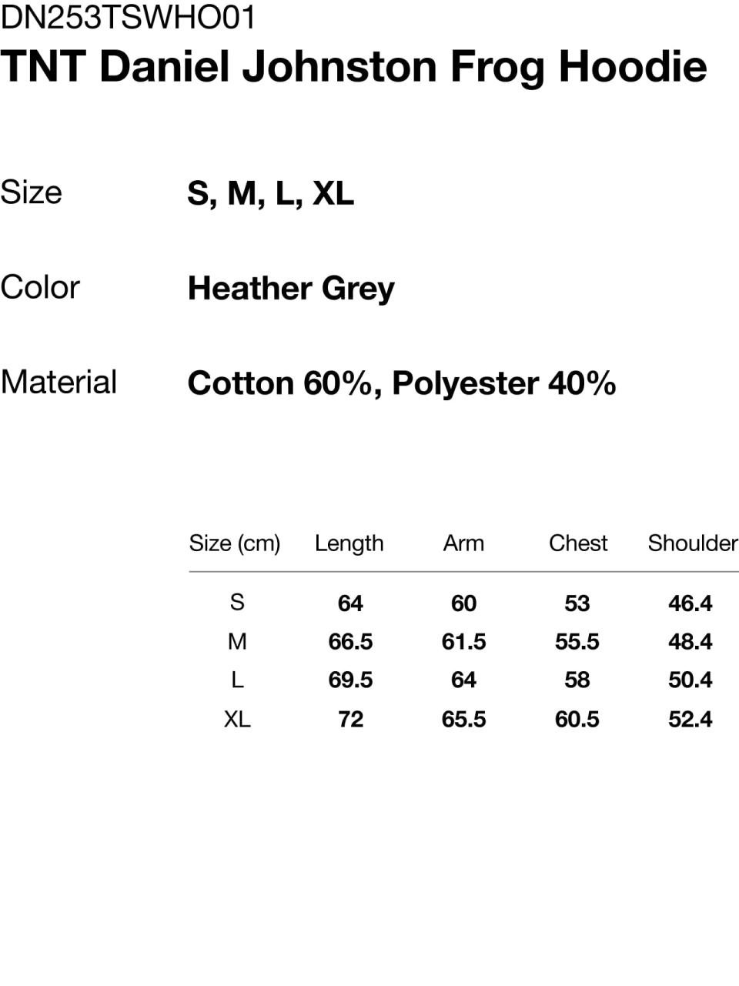The height and width of the screenshot is (986, 739).
Task: Select the Material label
Action: tap(59, 383)
